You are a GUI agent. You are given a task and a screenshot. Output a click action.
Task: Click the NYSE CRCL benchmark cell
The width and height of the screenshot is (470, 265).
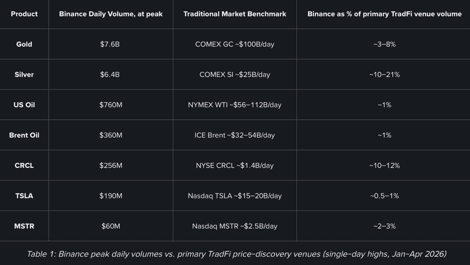point(235,166)
